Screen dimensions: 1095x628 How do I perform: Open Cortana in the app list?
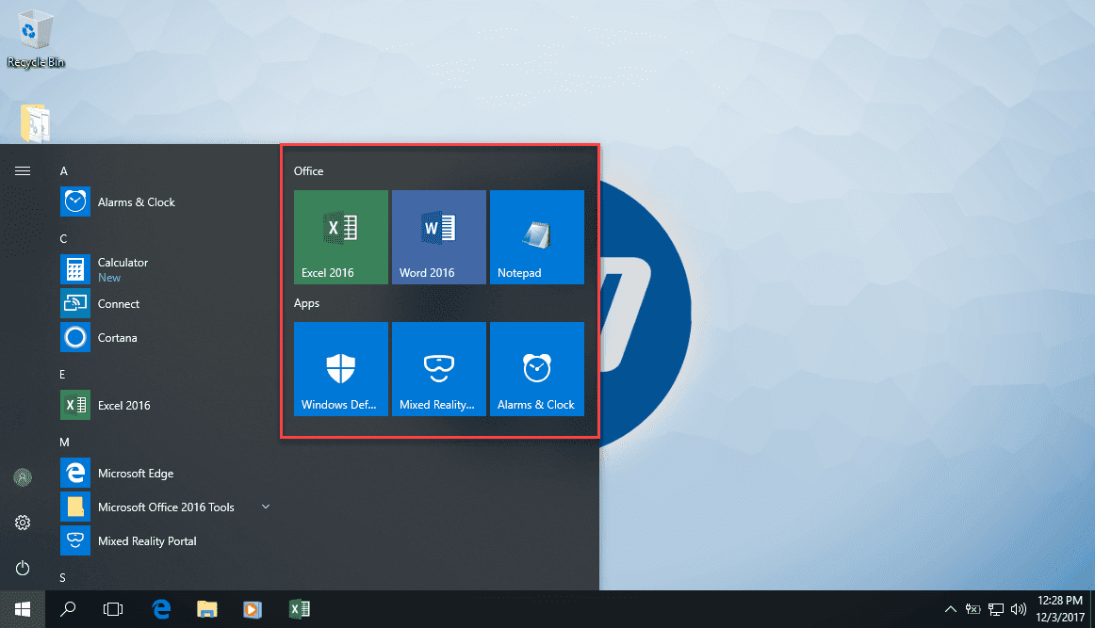(166, 338)
